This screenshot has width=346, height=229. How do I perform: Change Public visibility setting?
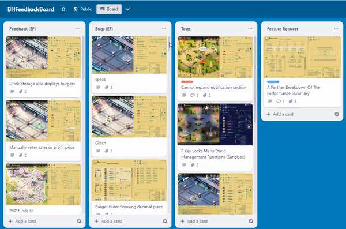coord(82,9)
